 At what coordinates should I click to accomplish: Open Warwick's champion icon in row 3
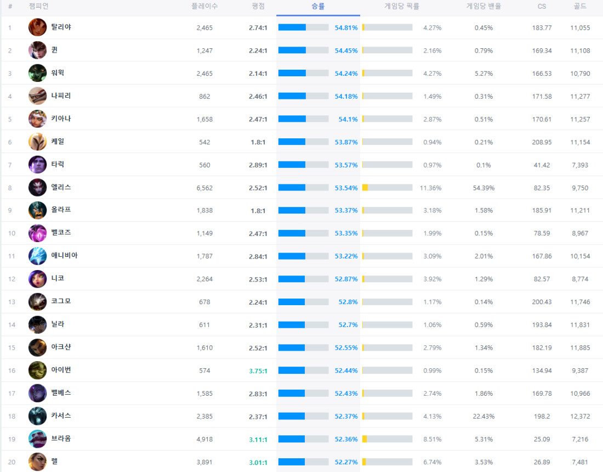click(37, 73)
